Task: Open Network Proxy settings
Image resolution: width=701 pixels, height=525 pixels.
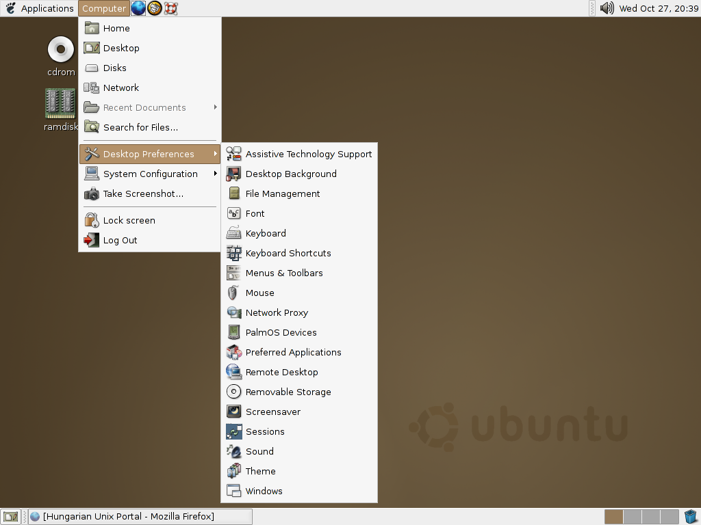Action: pyautogui.click(x=299, y=312)
